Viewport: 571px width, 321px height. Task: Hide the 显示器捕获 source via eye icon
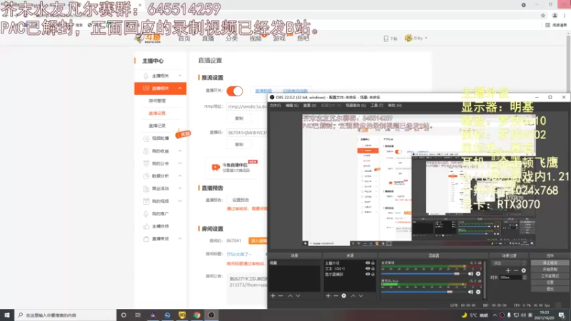pyautogui.click(x=368, y=274)
